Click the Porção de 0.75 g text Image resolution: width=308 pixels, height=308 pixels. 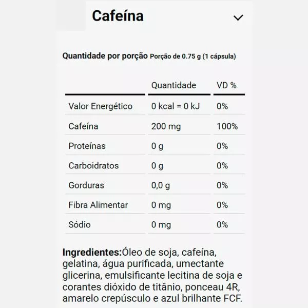coord(176,56)
